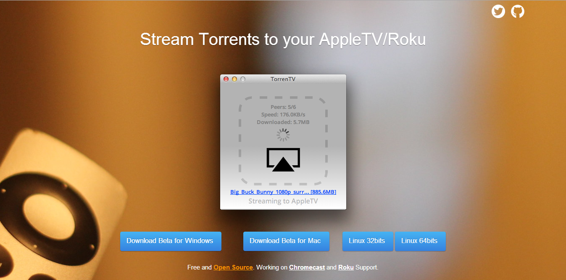The width and height of the screenshot is (566, 280).
Task: Follow the Roku link in footer
Action: click(x=346, y=267)
